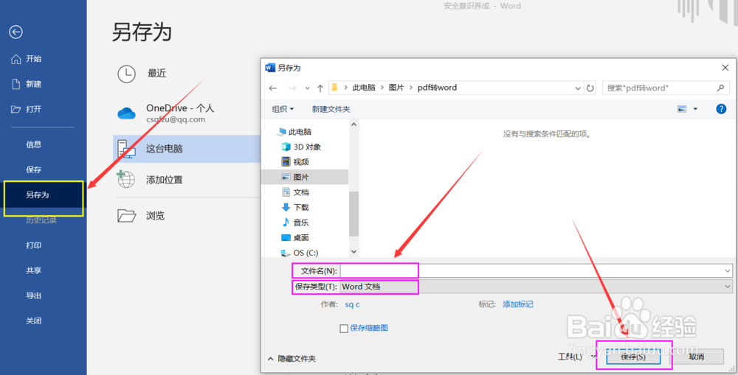The image size is (738, 375).
Task: Click 添加标记 link
Action: point(518,304)
